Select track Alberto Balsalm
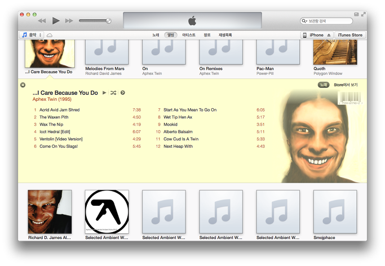This screenshot has width=385, height=266. tap(211, 132)
